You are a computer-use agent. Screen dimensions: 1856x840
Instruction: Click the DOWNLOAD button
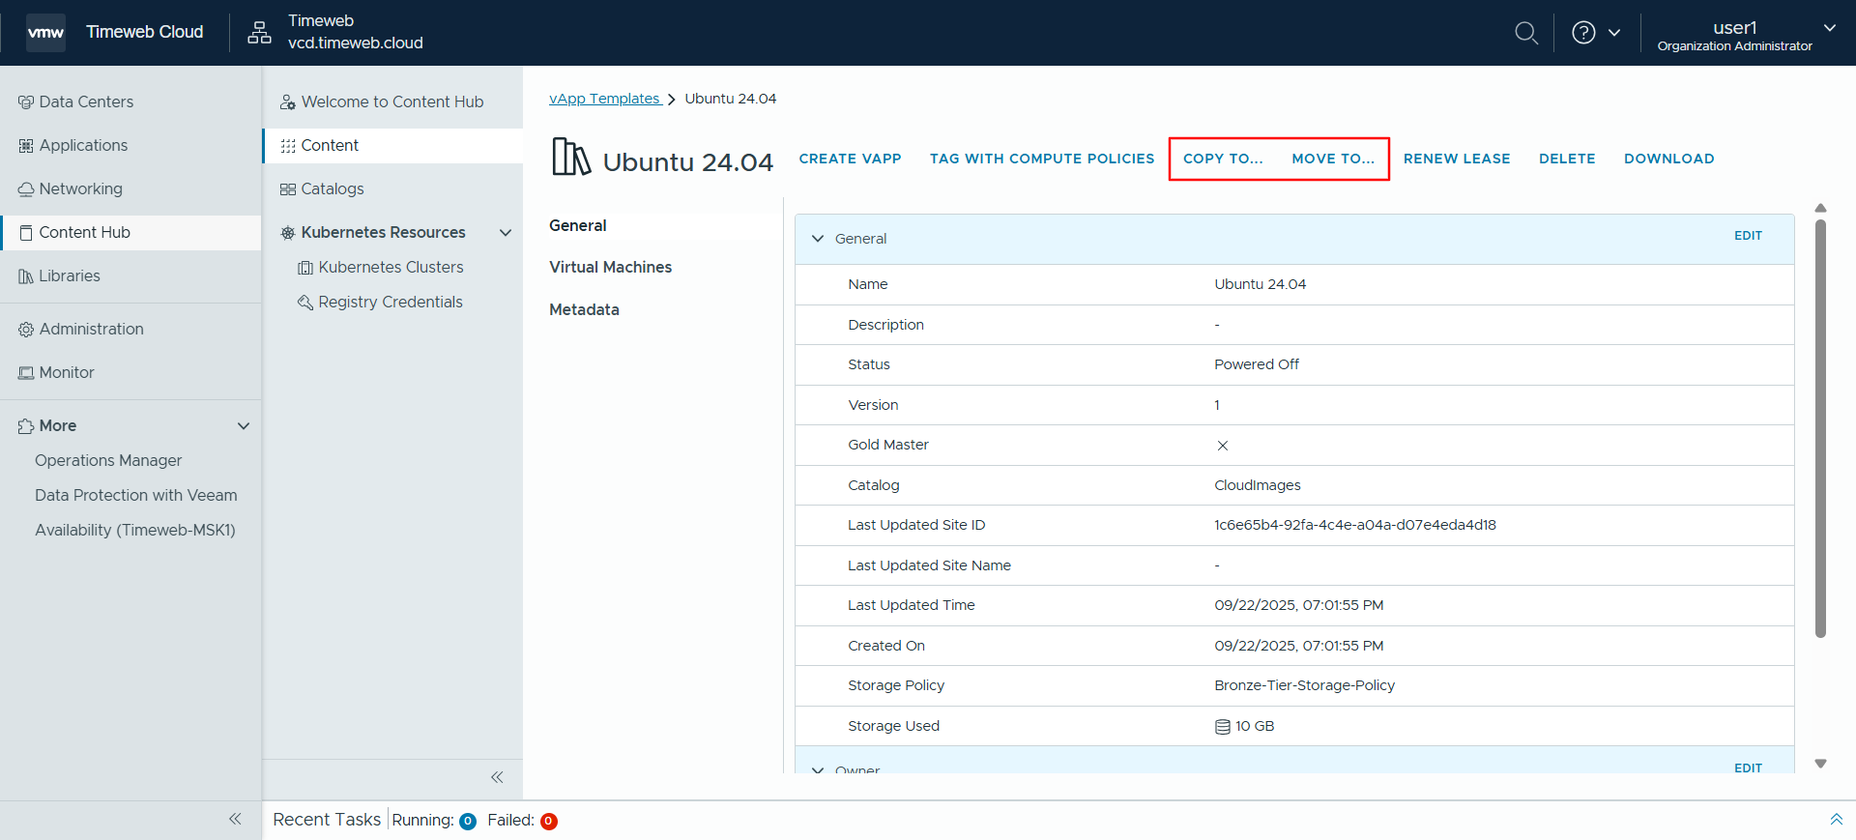(x=1669, y=159)
